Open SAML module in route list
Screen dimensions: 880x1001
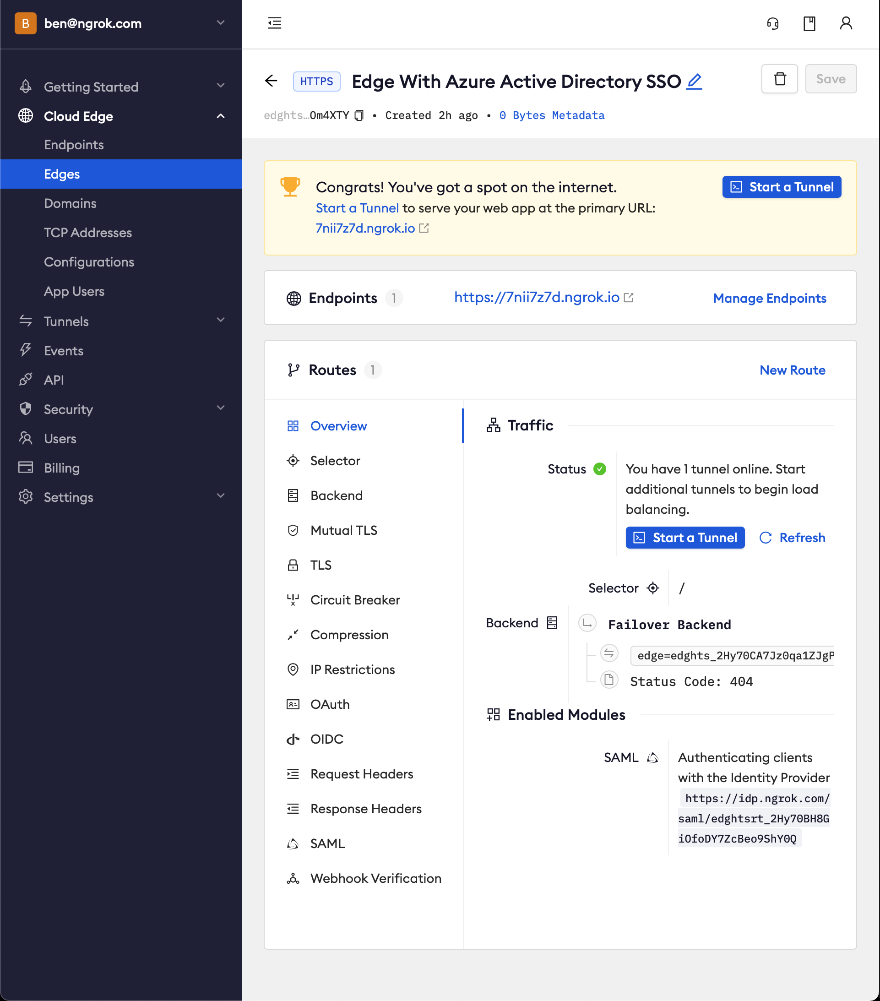tap(364, 843)
